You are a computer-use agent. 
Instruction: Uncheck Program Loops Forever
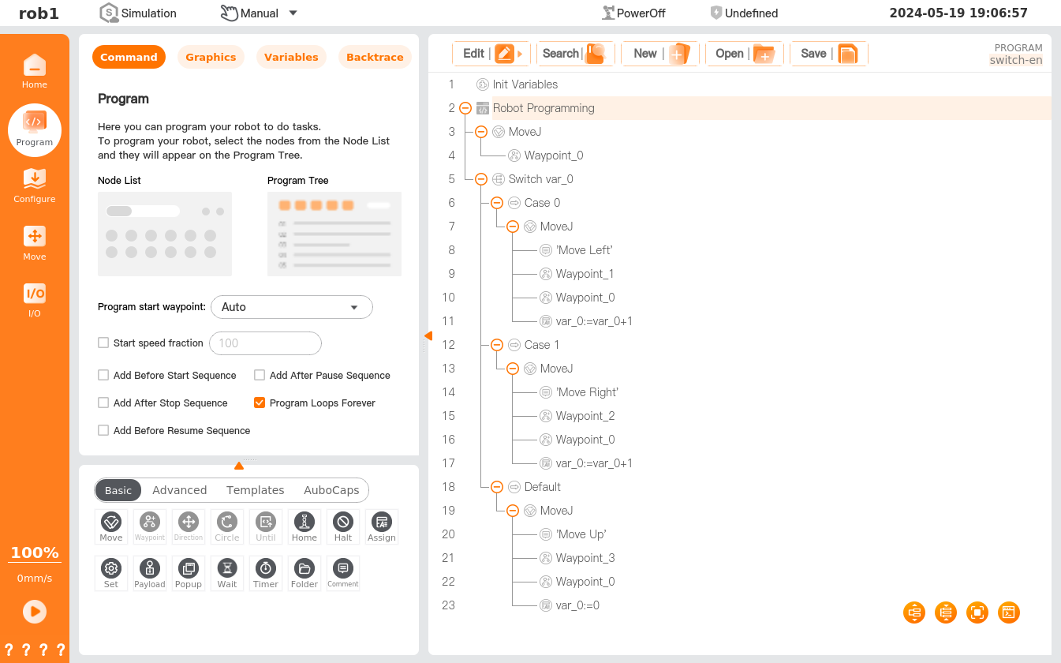(259, 403)
